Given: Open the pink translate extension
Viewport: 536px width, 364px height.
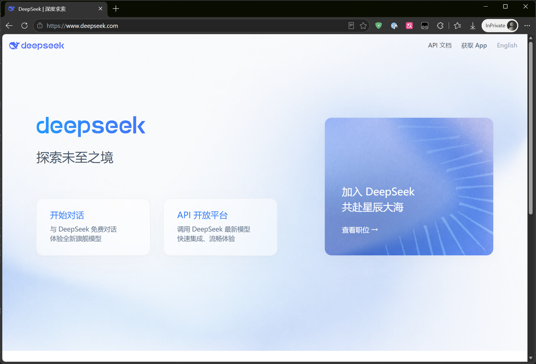Looking at the screenshot, I should (409, 26).
